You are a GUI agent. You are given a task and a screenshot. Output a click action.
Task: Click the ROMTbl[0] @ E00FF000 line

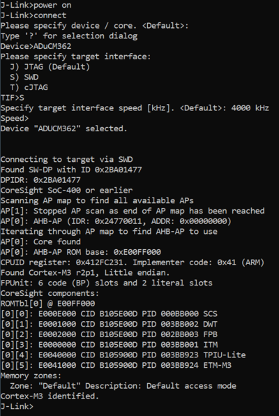(x=47, y=304)
